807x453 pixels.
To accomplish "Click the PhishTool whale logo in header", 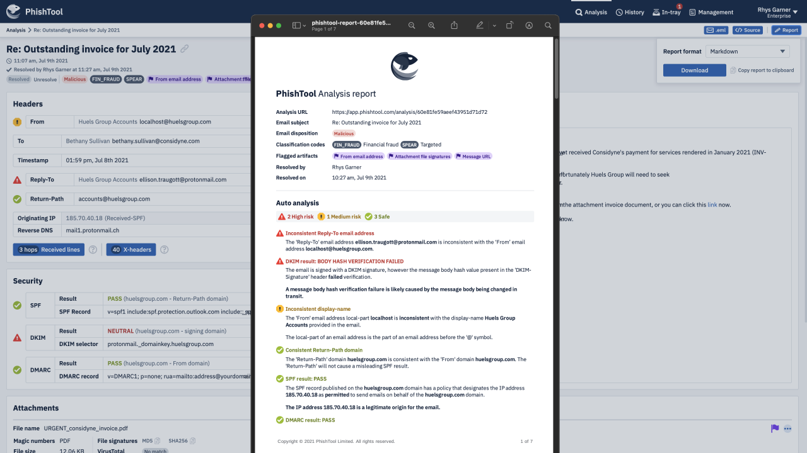I will [x=13, y=11].
